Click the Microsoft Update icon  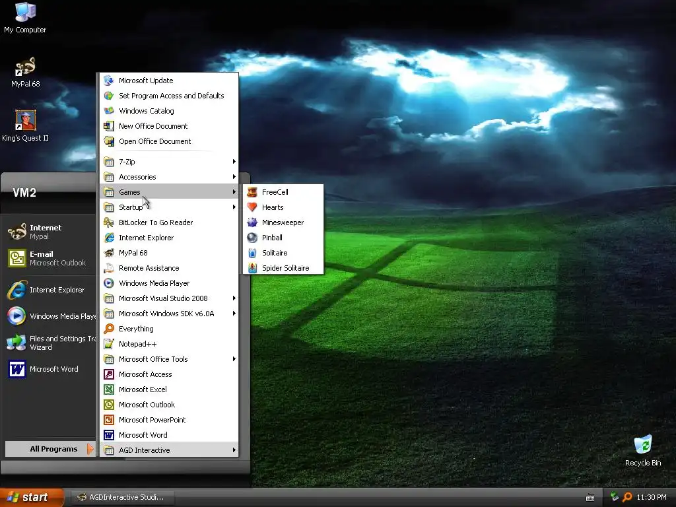click(109, 81)
